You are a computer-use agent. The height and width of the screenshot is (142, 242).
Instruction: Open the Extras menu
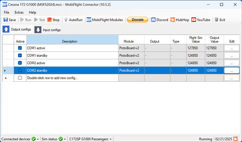click(x=19, y=12)
